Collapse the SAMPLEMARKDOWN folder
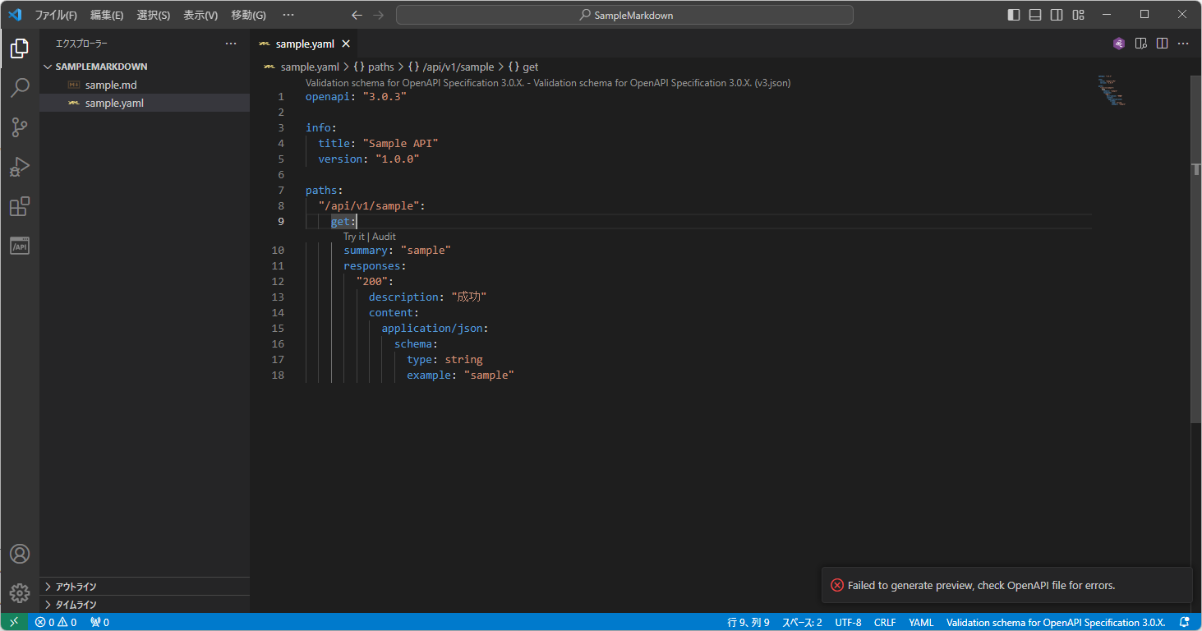 (48, 66)
